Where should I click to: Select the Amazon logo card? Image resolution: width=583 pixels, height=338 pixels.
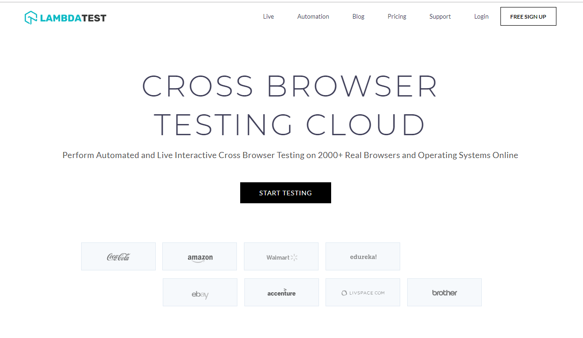pyautogui.click(x=200, y=256)
